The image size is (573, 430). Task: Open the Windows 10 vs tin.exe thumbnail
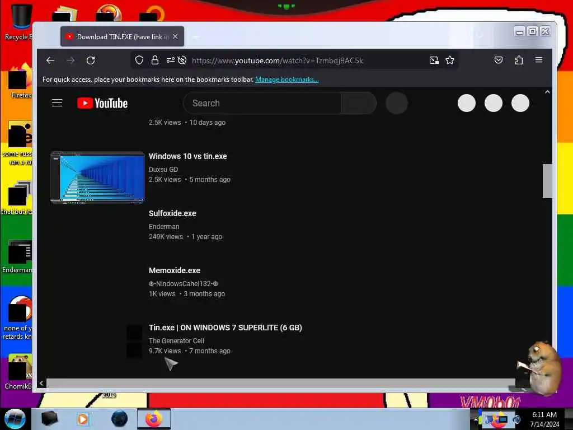coord(97,177)
